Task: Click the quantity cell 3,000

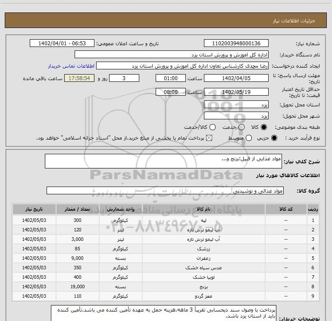Action: 77,239
